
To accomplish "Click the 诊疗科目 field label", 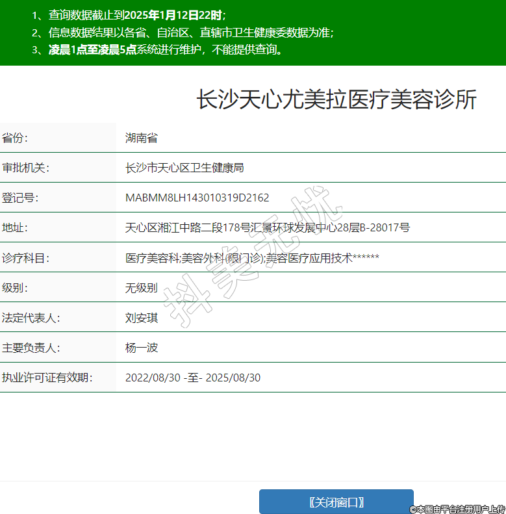I will (x=26, y=258).
